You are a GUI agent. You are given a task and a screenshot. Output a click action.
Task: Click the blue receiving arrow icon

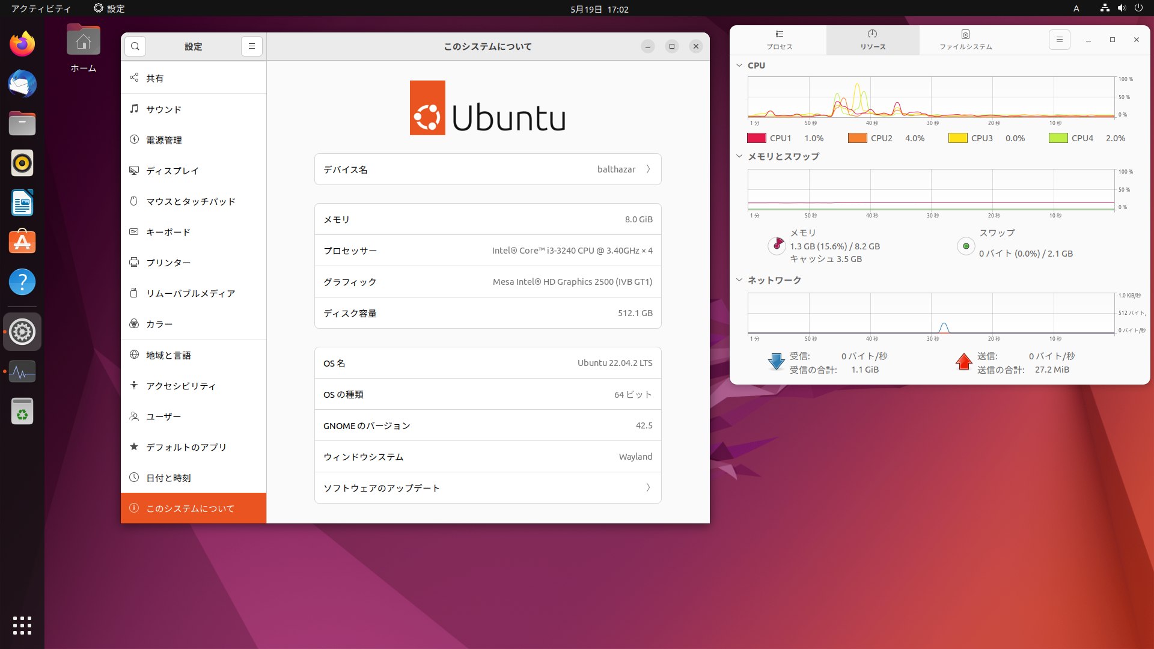click(777, 362)
